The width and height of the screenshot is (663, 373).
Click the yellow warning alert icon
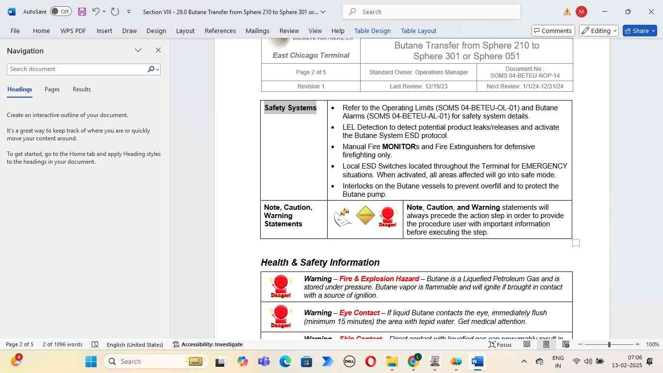pyautogui.click(x=567, y=12)
